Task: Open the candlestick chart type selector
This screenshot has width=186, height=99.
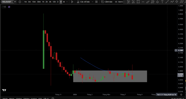Action: tap(72, 2)
